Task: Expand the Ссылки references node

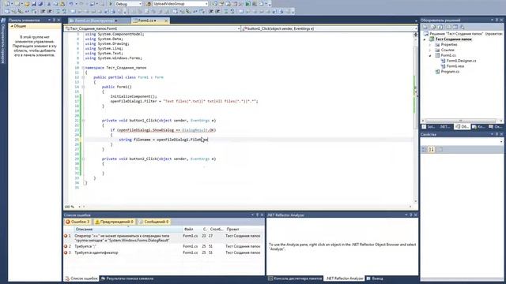Action: [x=430, y=50]
